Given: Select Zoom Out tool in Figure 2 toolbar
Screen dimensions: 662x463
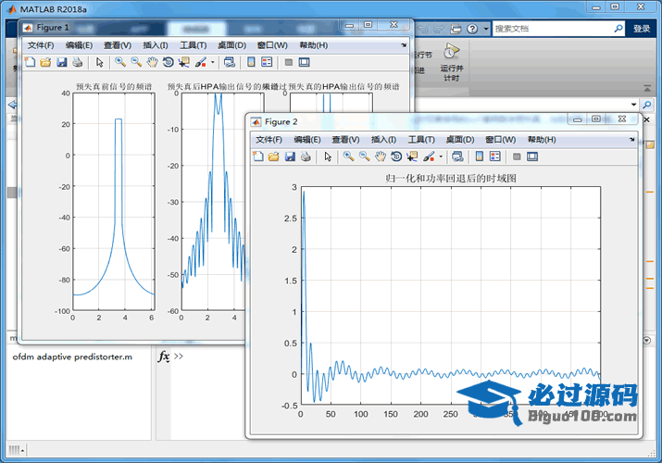Looking at the screenshot, I should pos(365,156).
